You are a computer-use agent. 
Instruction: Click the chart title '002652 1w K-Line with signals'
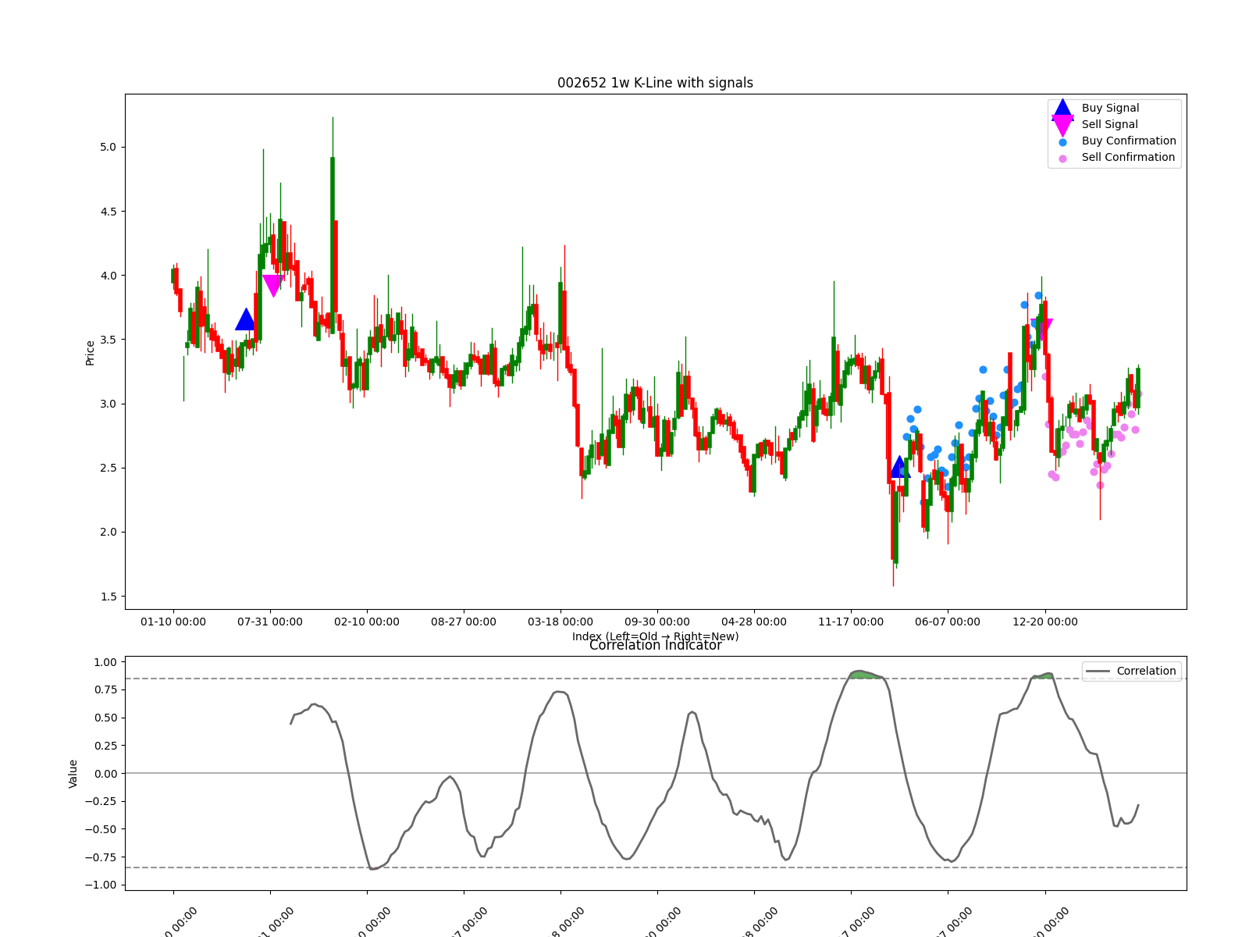655,83
